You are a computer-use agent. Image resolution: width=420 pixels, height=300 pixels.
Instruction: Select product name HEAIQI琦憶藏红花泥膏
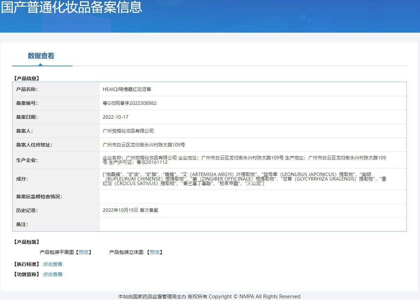[127, 89]
